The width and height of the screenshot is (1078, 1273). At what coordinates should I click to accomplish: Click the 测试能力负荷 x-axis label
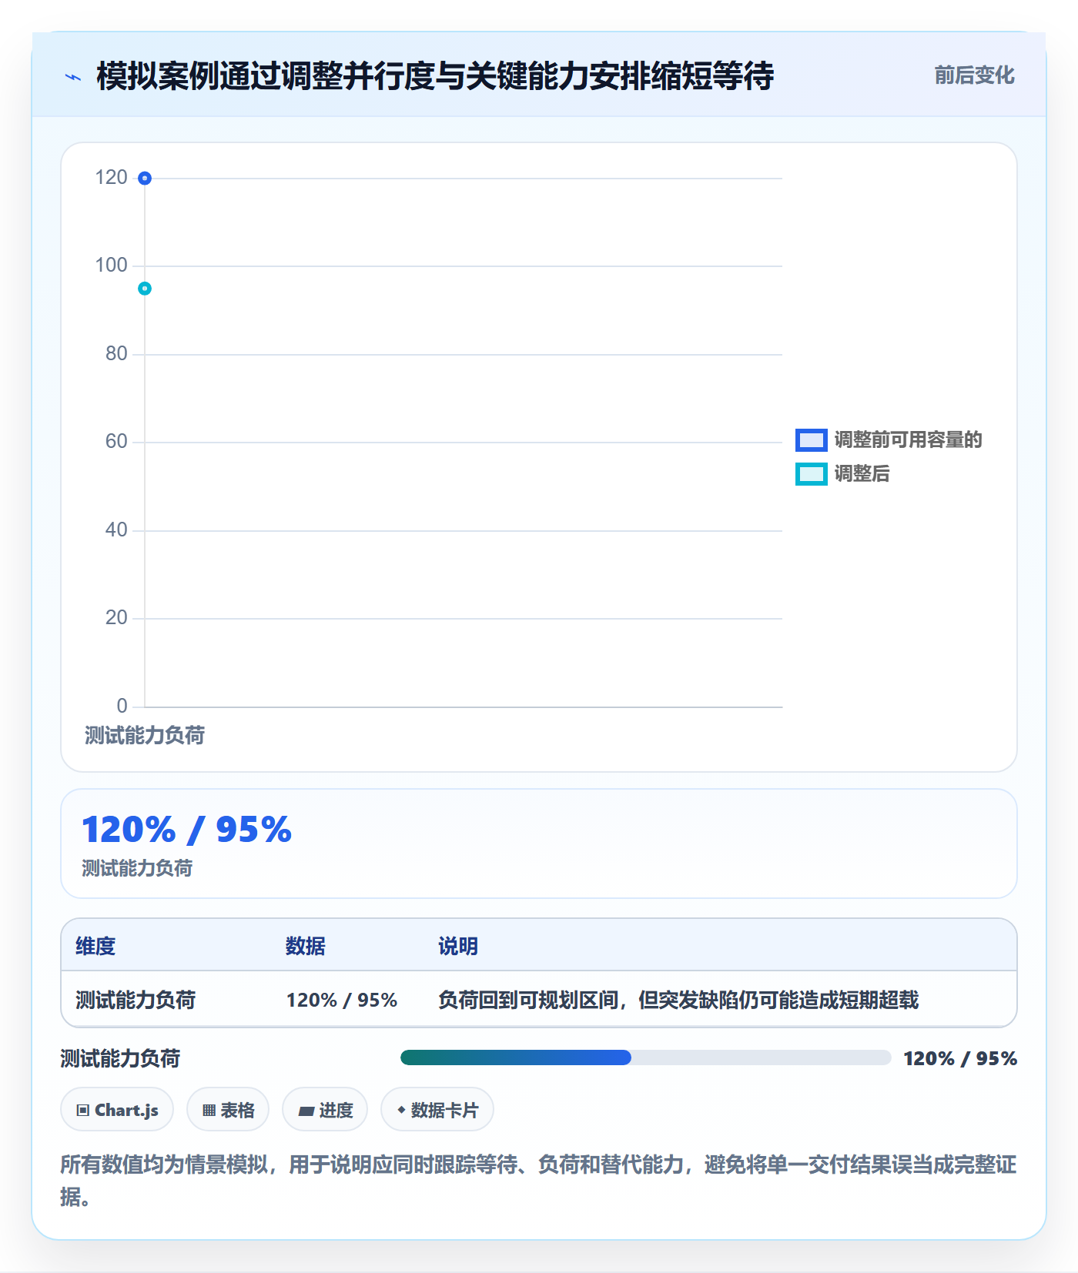point(145,736)
